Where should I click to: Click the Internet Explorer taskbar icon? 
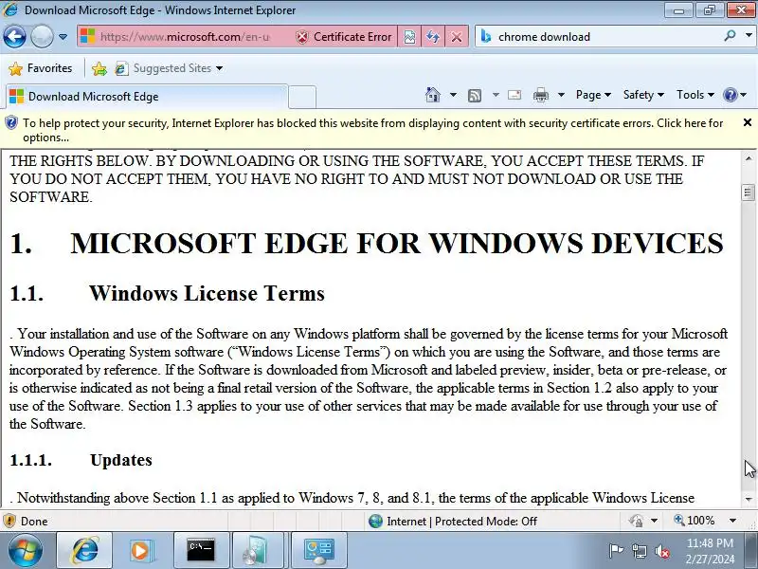tap(84, 550)
